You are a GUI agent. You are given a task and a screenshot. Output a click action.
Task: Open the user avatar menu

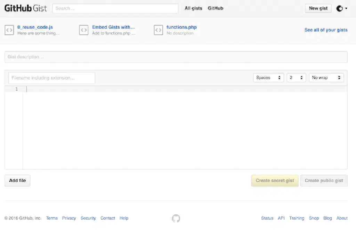click(x=342, y=8)
